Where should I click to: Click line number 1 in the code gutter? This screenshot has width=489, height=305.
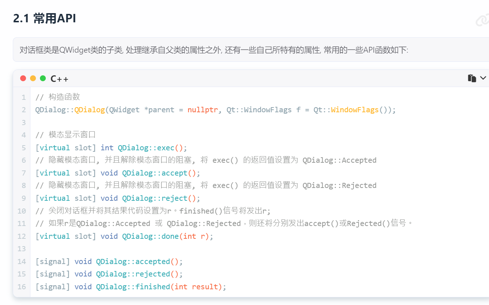click(x=24, y=97)
